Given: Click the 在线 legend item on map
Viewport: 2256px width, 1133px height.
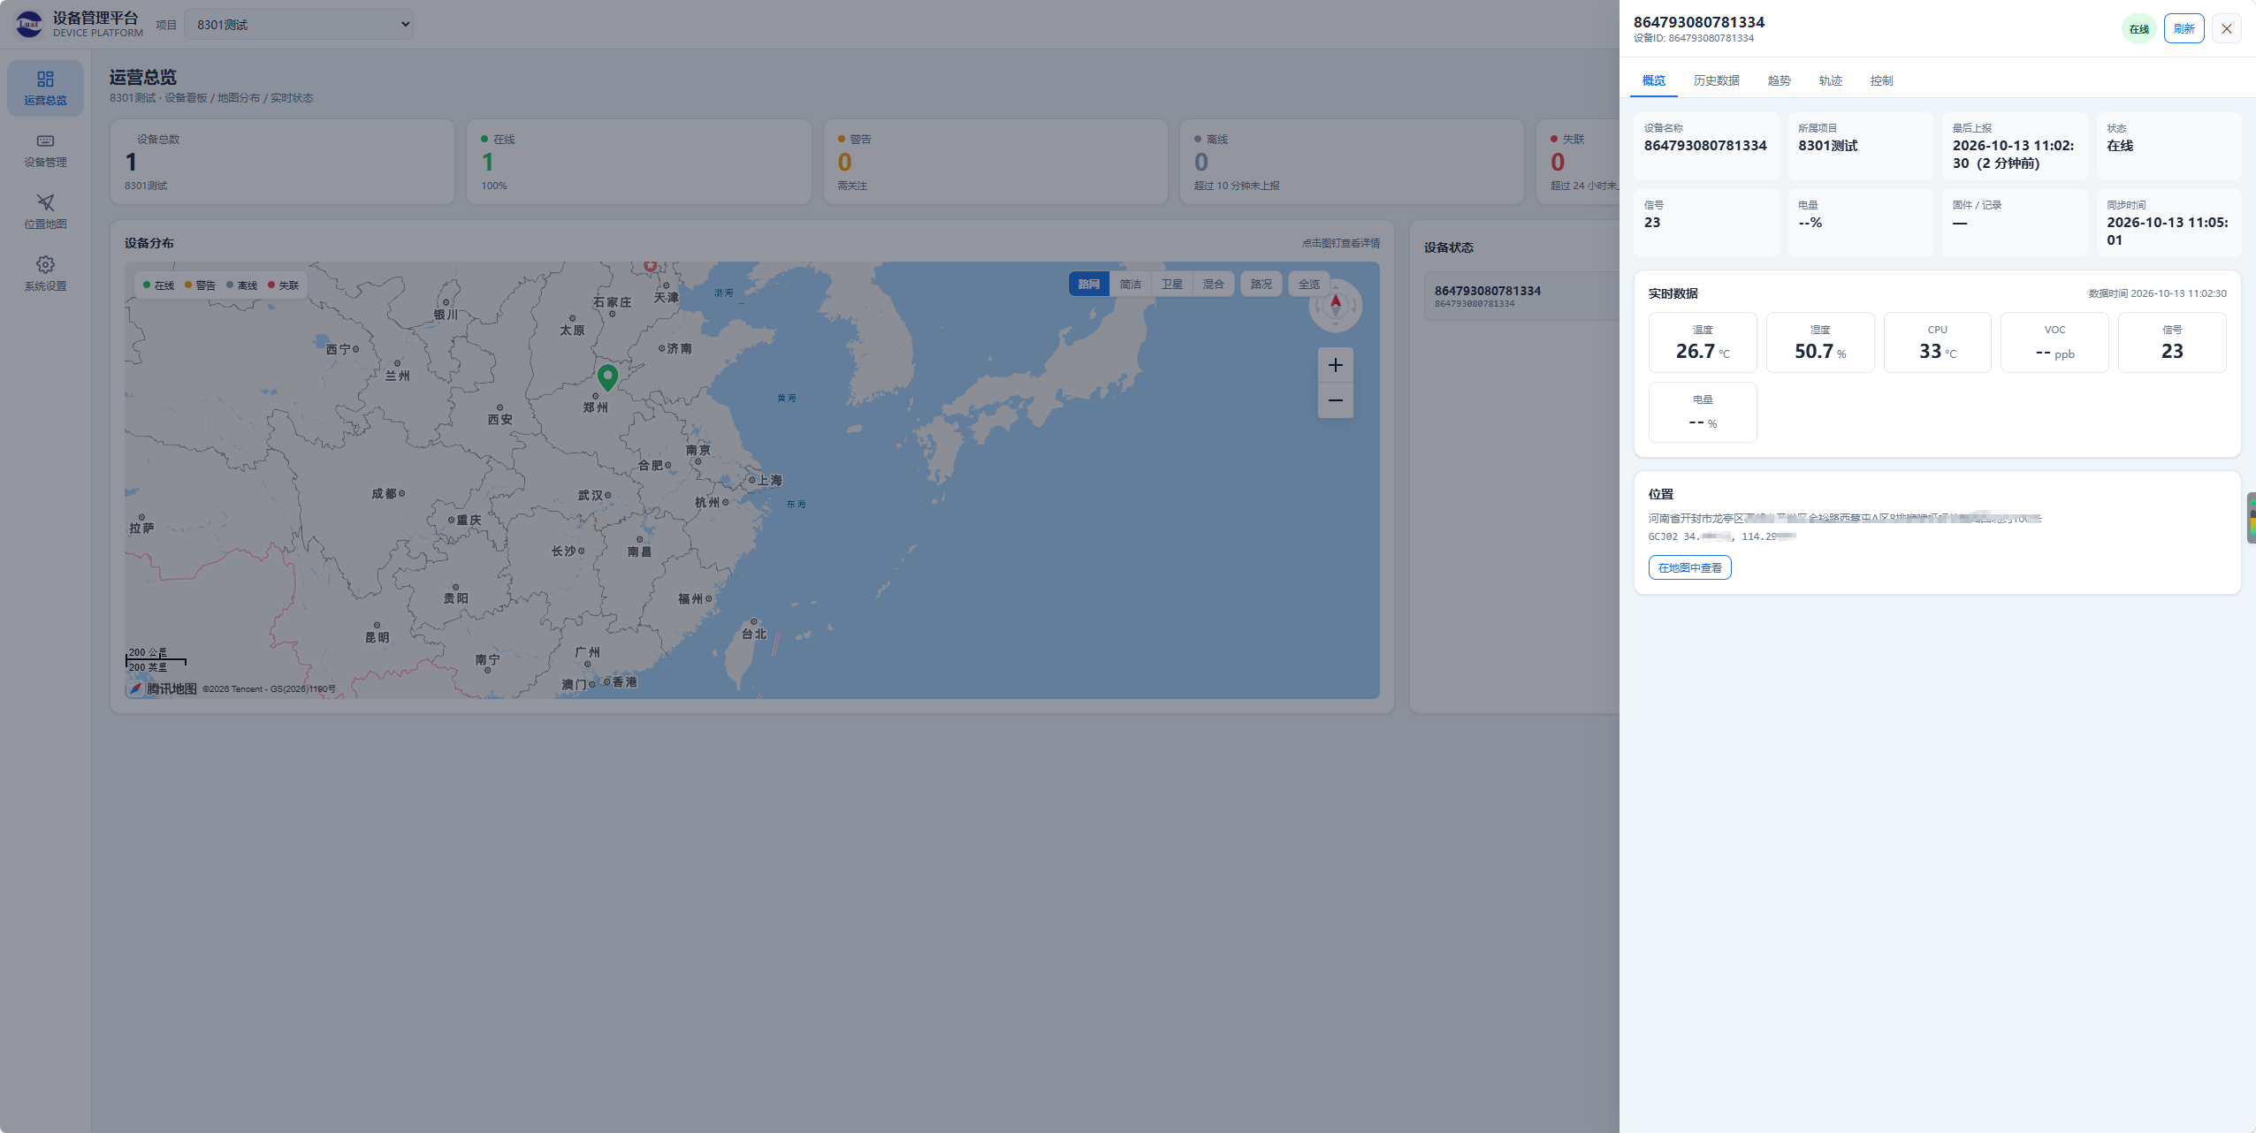Looking at the screenshot, I should coord(158,285).
